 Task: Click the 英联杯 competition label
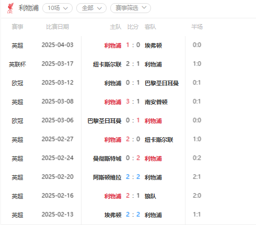(x=17, y=64)
